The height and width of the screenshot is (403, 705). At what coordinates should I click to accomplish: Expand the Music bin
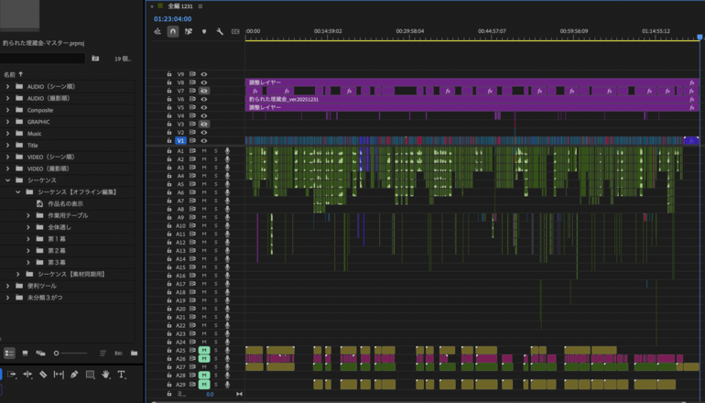click(x=8, y=134)
